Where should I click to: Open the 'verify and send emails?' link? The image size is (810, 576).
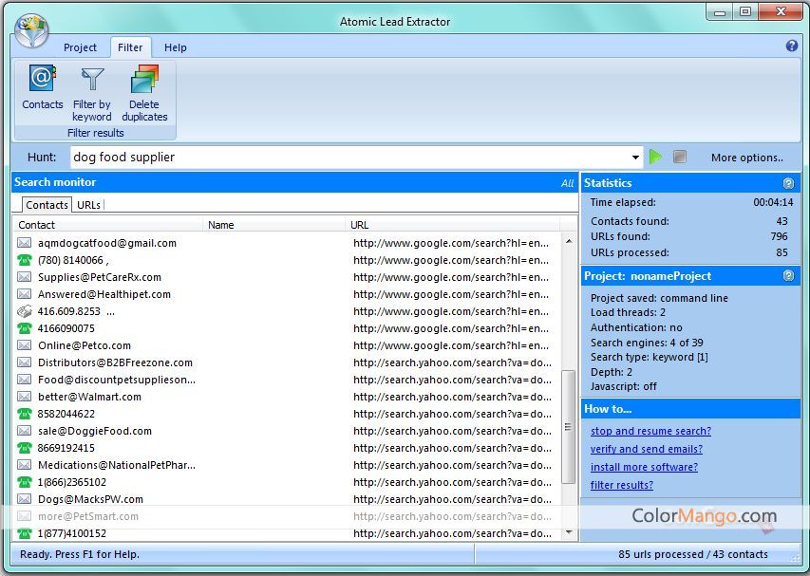[647, 449]
